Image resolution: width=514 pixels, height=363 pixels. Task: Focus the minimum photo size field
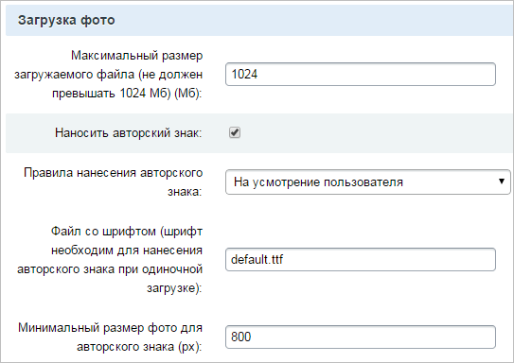pos(361,337)
